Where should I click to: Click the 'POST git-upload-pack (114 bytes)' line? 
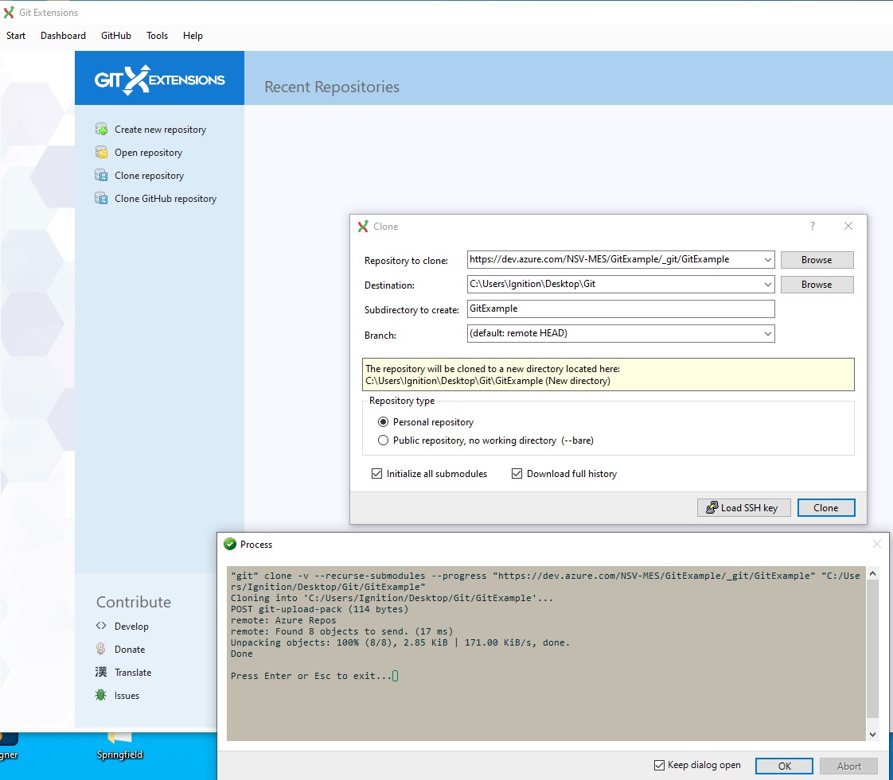pos(319,609)
